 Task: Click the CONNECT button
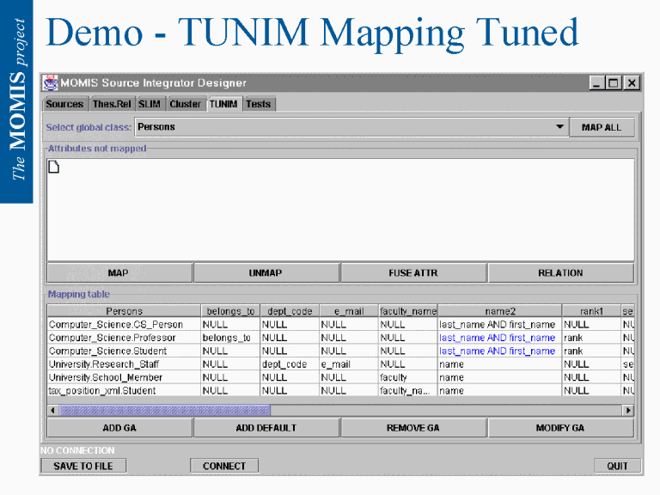(x=224, y=466)
